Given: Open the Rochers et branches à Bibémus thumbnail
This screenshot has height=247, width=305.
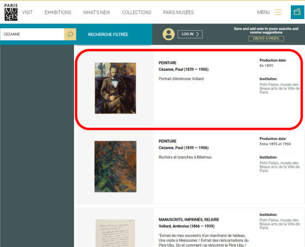Looking at the screenshot, I should [x=115, y=166].
